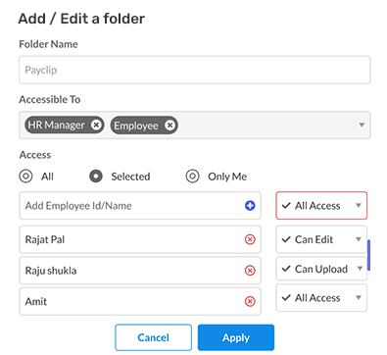Click the Raju shukla name text
The width and height of the screenshot is (387, 355).
coord(51,271)
